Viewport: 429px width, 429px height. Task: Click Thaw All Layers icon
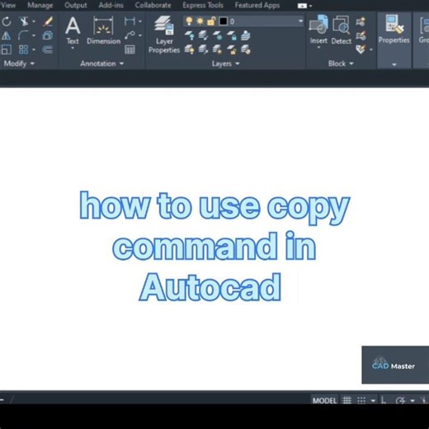pyautogui.click(x=218, y=49)
